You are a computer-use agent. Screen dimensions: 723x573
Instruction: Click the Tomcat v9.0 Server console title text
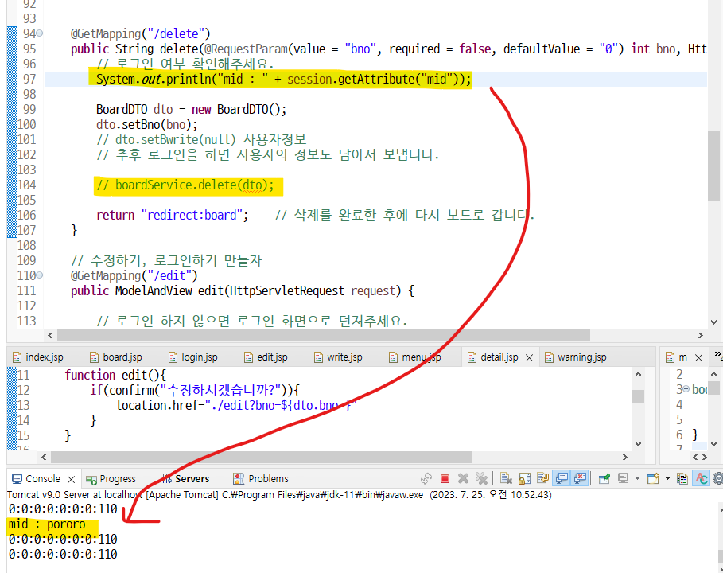click(x=279, y=494)
